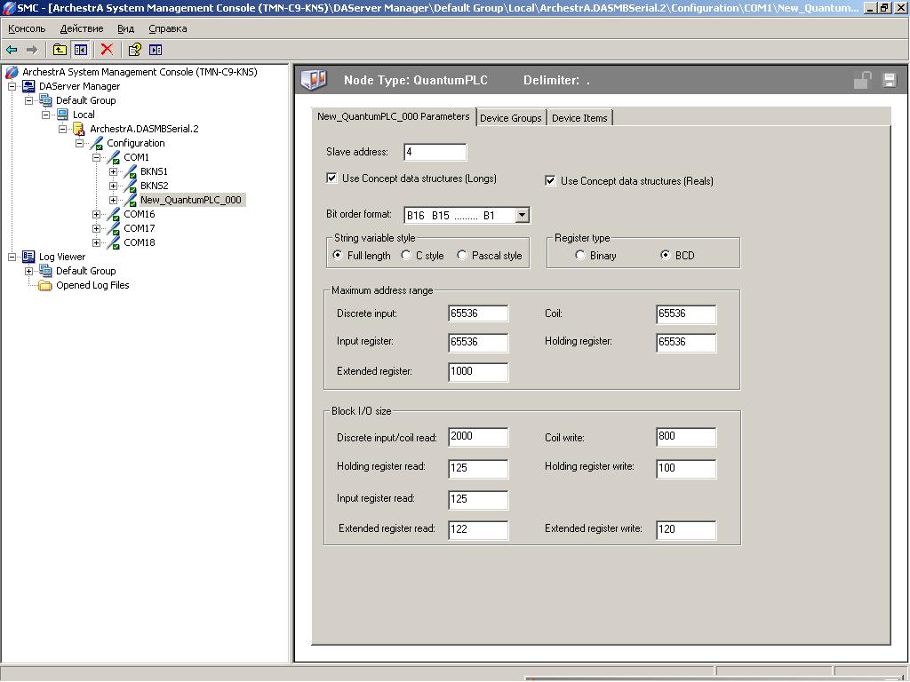Screen dimensions: 910x682
Task: Toggle Use Concept data structures (Longs)
Action: (332, 178)
